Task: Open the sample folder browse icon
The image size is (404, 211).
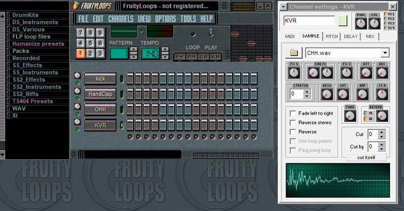Action: (294, 52)
